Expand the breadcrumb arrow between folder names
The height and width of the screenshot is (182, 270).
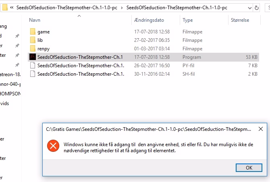[x=122, y=8]
